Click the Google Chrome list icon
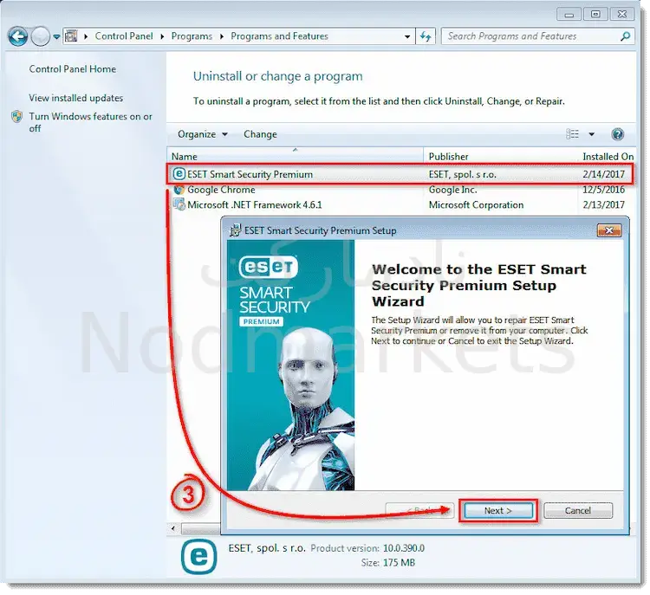 pos(179,190)
